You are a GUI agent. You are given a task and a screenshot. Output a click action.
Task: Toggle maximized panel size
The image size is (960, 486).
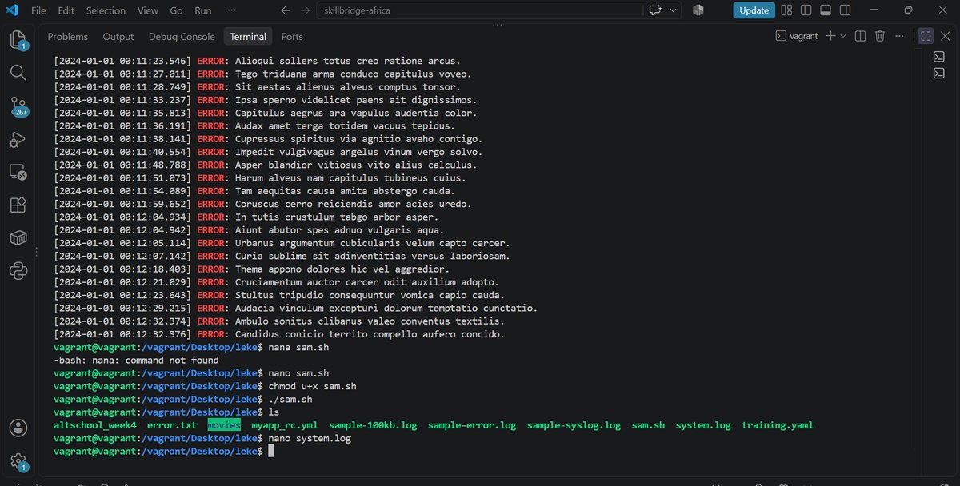click(926, 36)
